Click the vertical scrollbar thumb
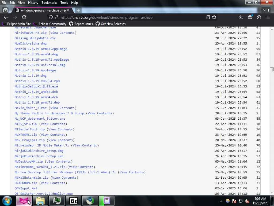Screen dimensions: 274x206 pos(272,69)
